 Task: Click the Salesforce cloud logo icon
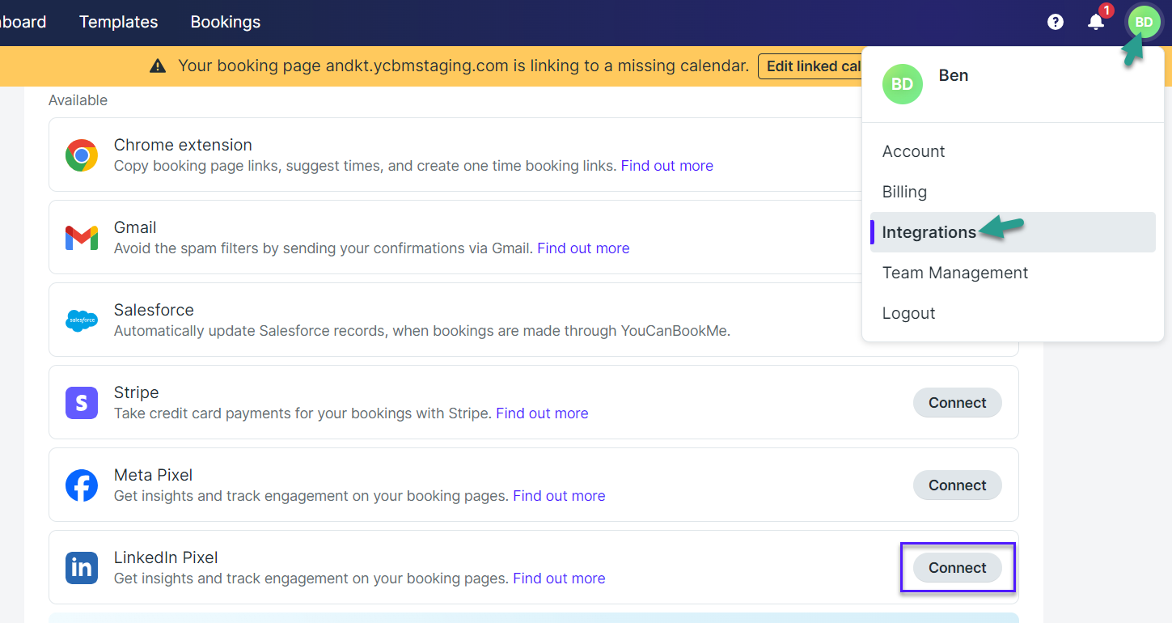(82, 320)
